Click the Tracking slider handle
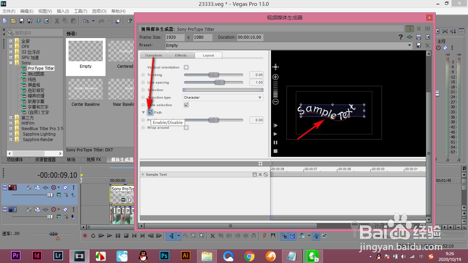The height and width of the screenshot is (263, 468). [213, 75]
